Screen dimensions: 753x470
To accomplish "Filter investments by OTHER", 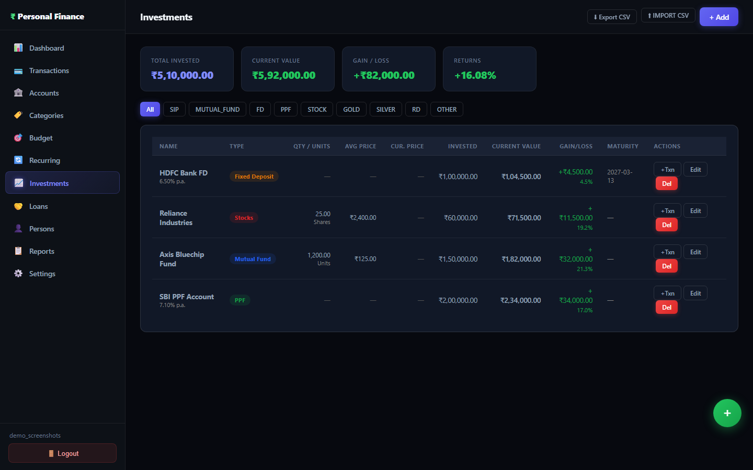I will click(447, 109).
